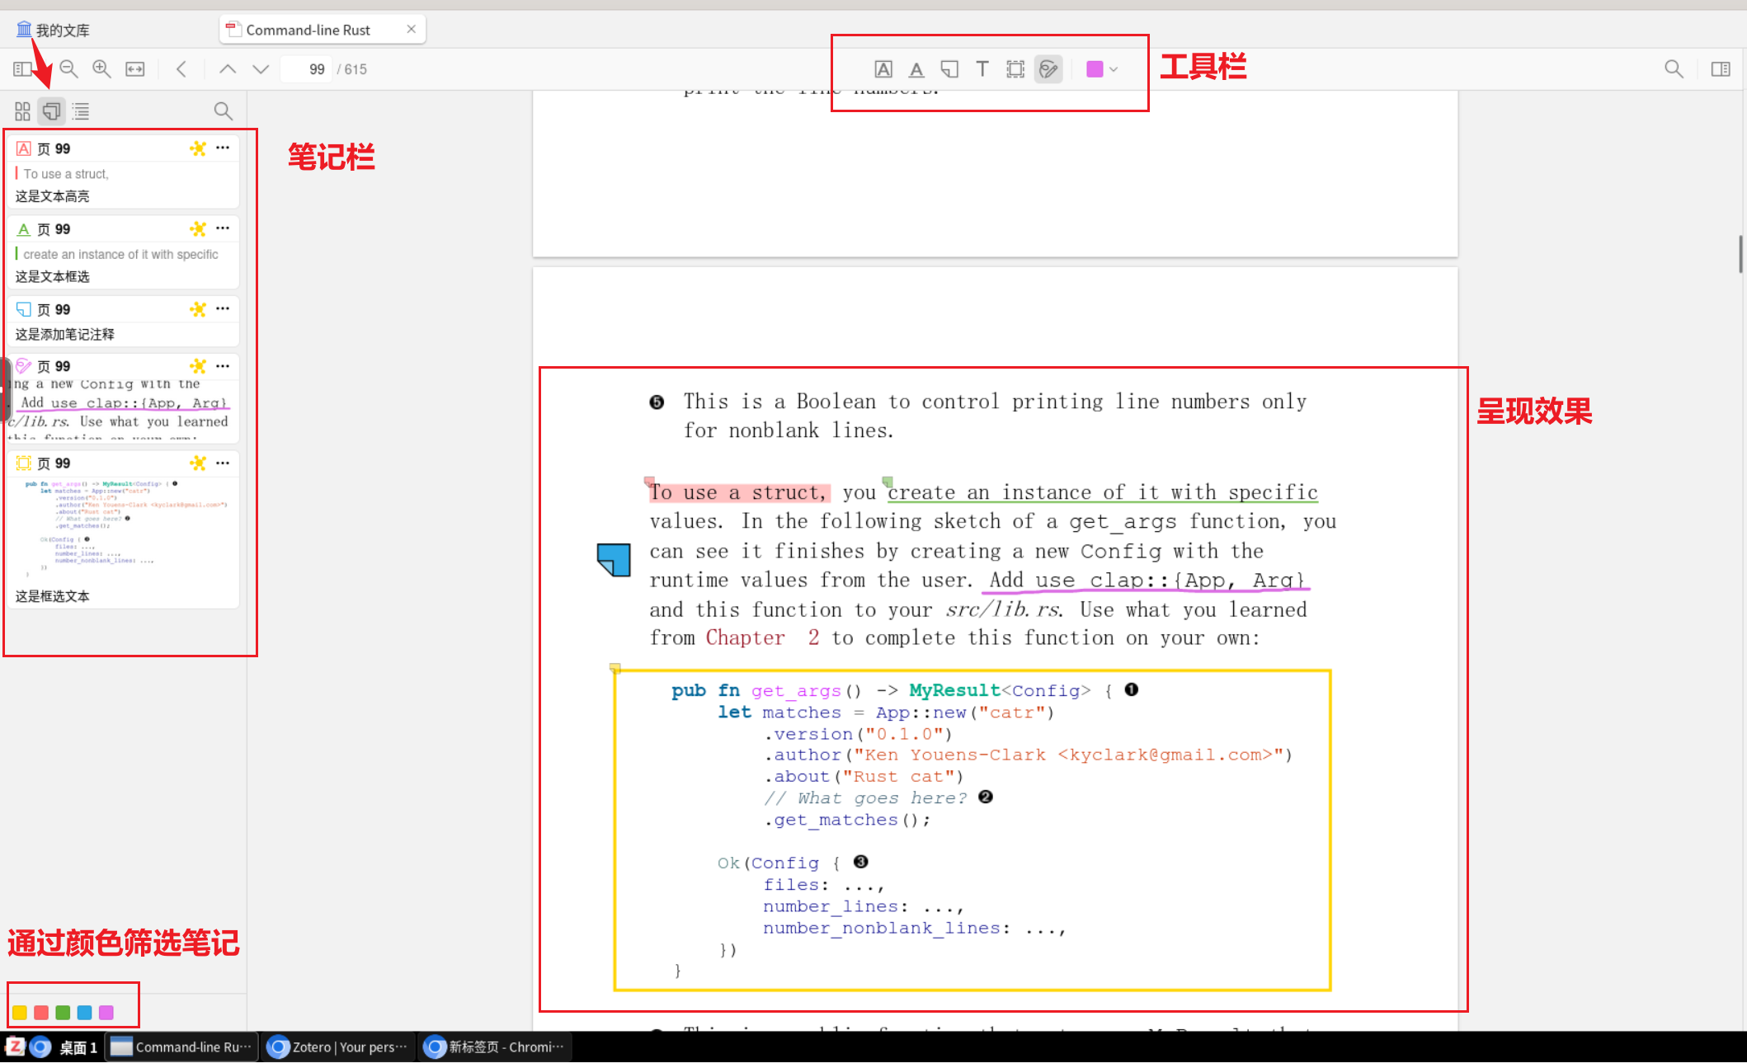
Task: Select the area selection tool
Action: tap(1015, 69)
